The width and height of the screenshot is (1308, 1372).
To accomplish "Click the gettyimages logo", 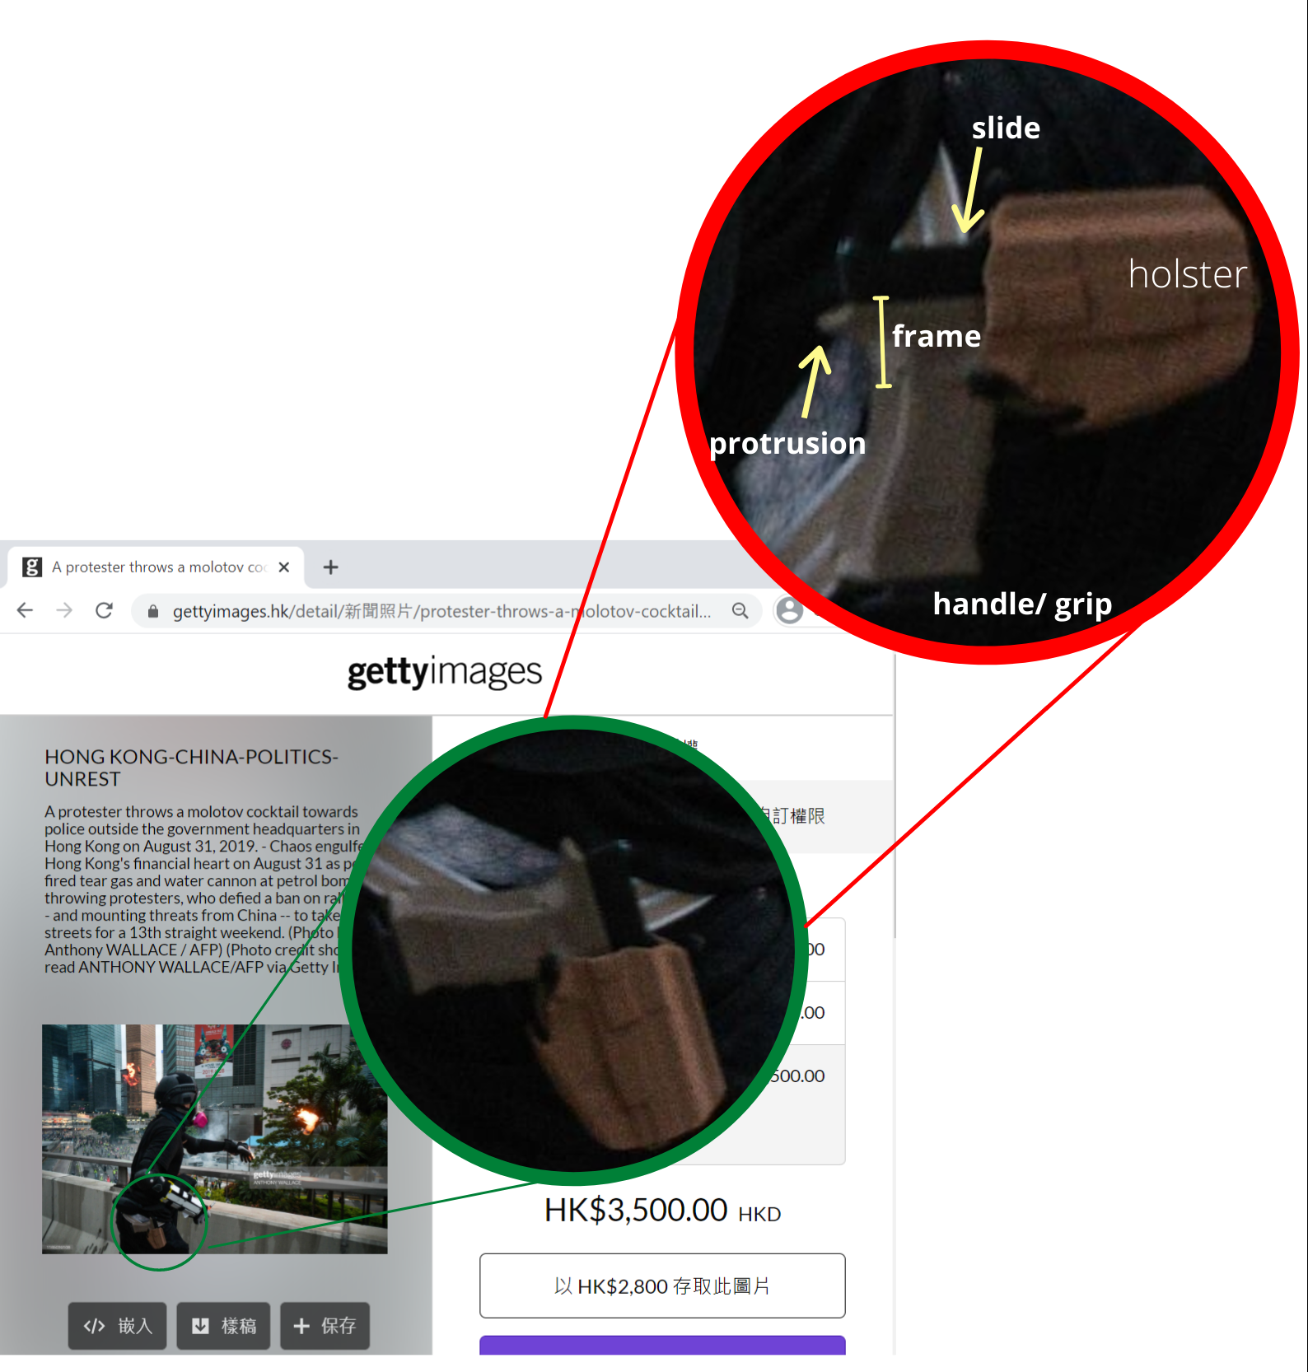I will (444, 672).
